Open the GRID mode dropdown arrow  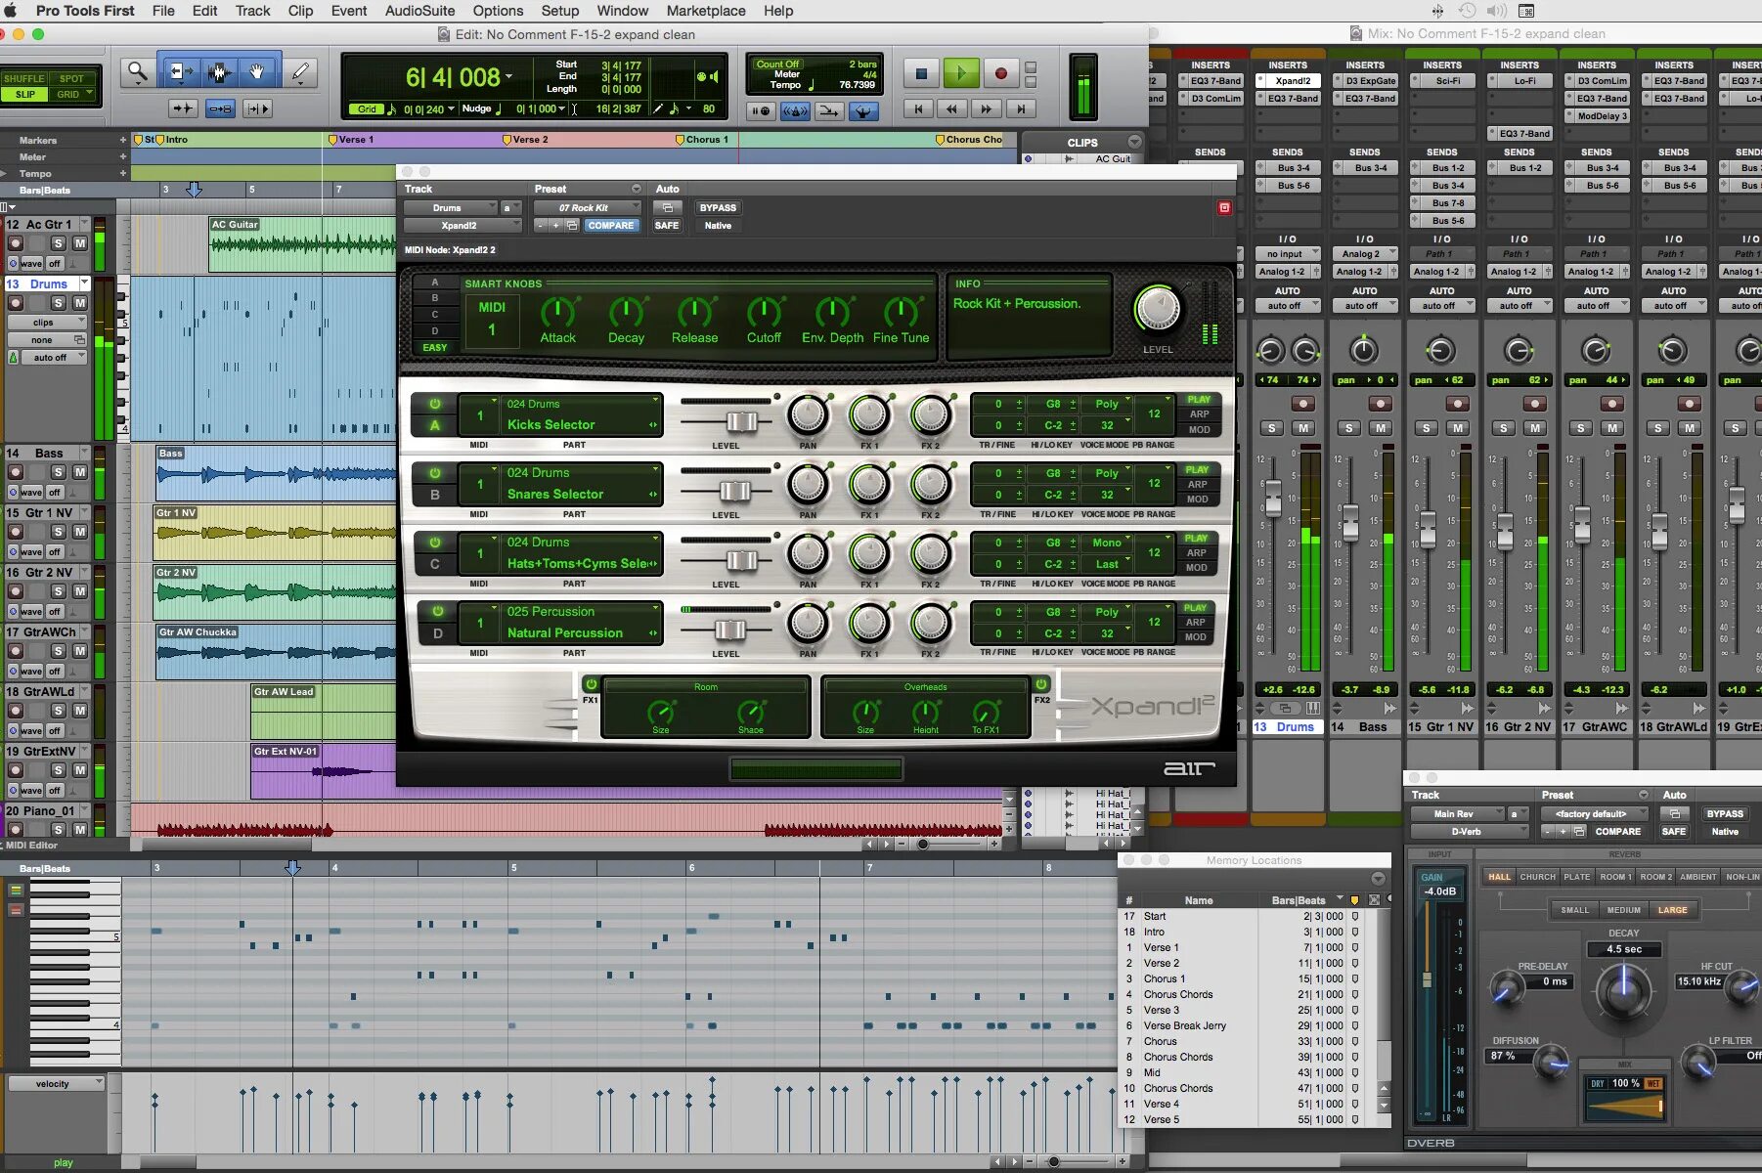91,94
